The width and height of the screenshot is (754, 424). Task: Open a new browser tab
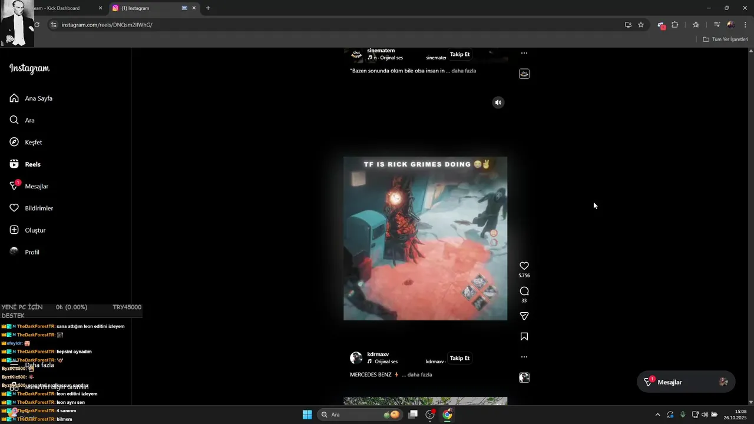[208, 8]
